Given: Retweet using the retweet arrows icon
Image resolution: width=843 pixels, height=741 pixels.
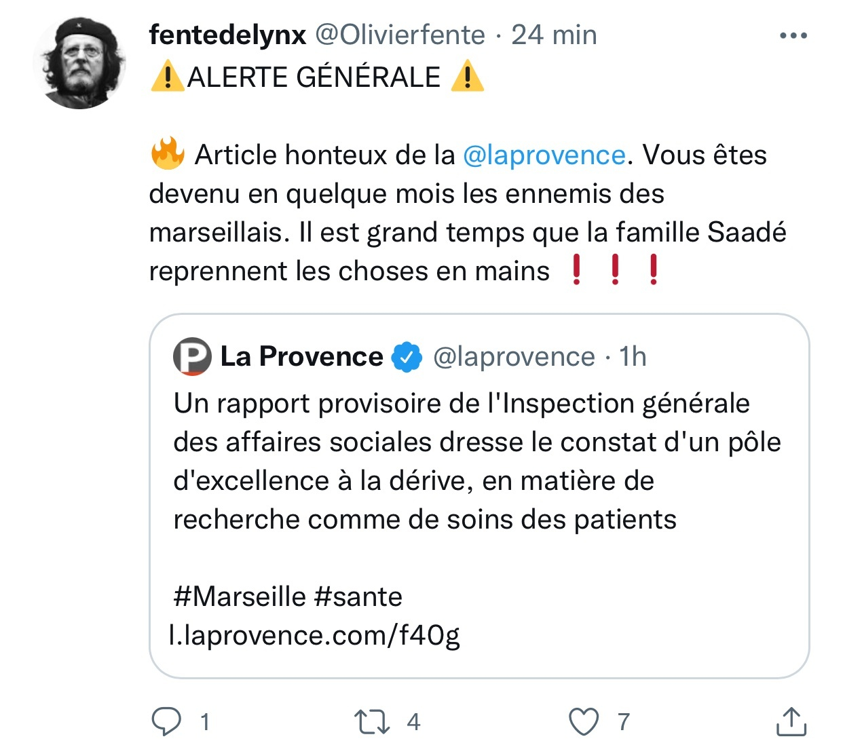Looking at the screenshot, I should (x=372, y=721).
